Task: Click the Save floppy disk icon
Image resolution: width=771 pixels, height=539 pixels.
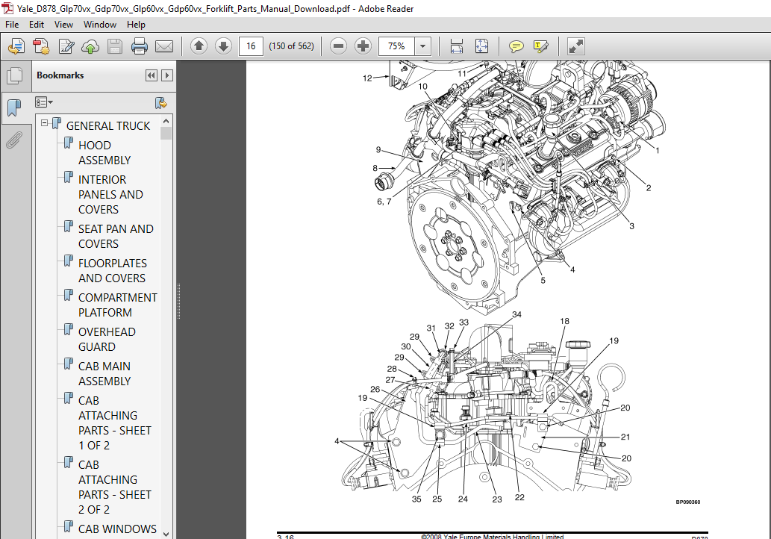Action: [x=115, y=46]
